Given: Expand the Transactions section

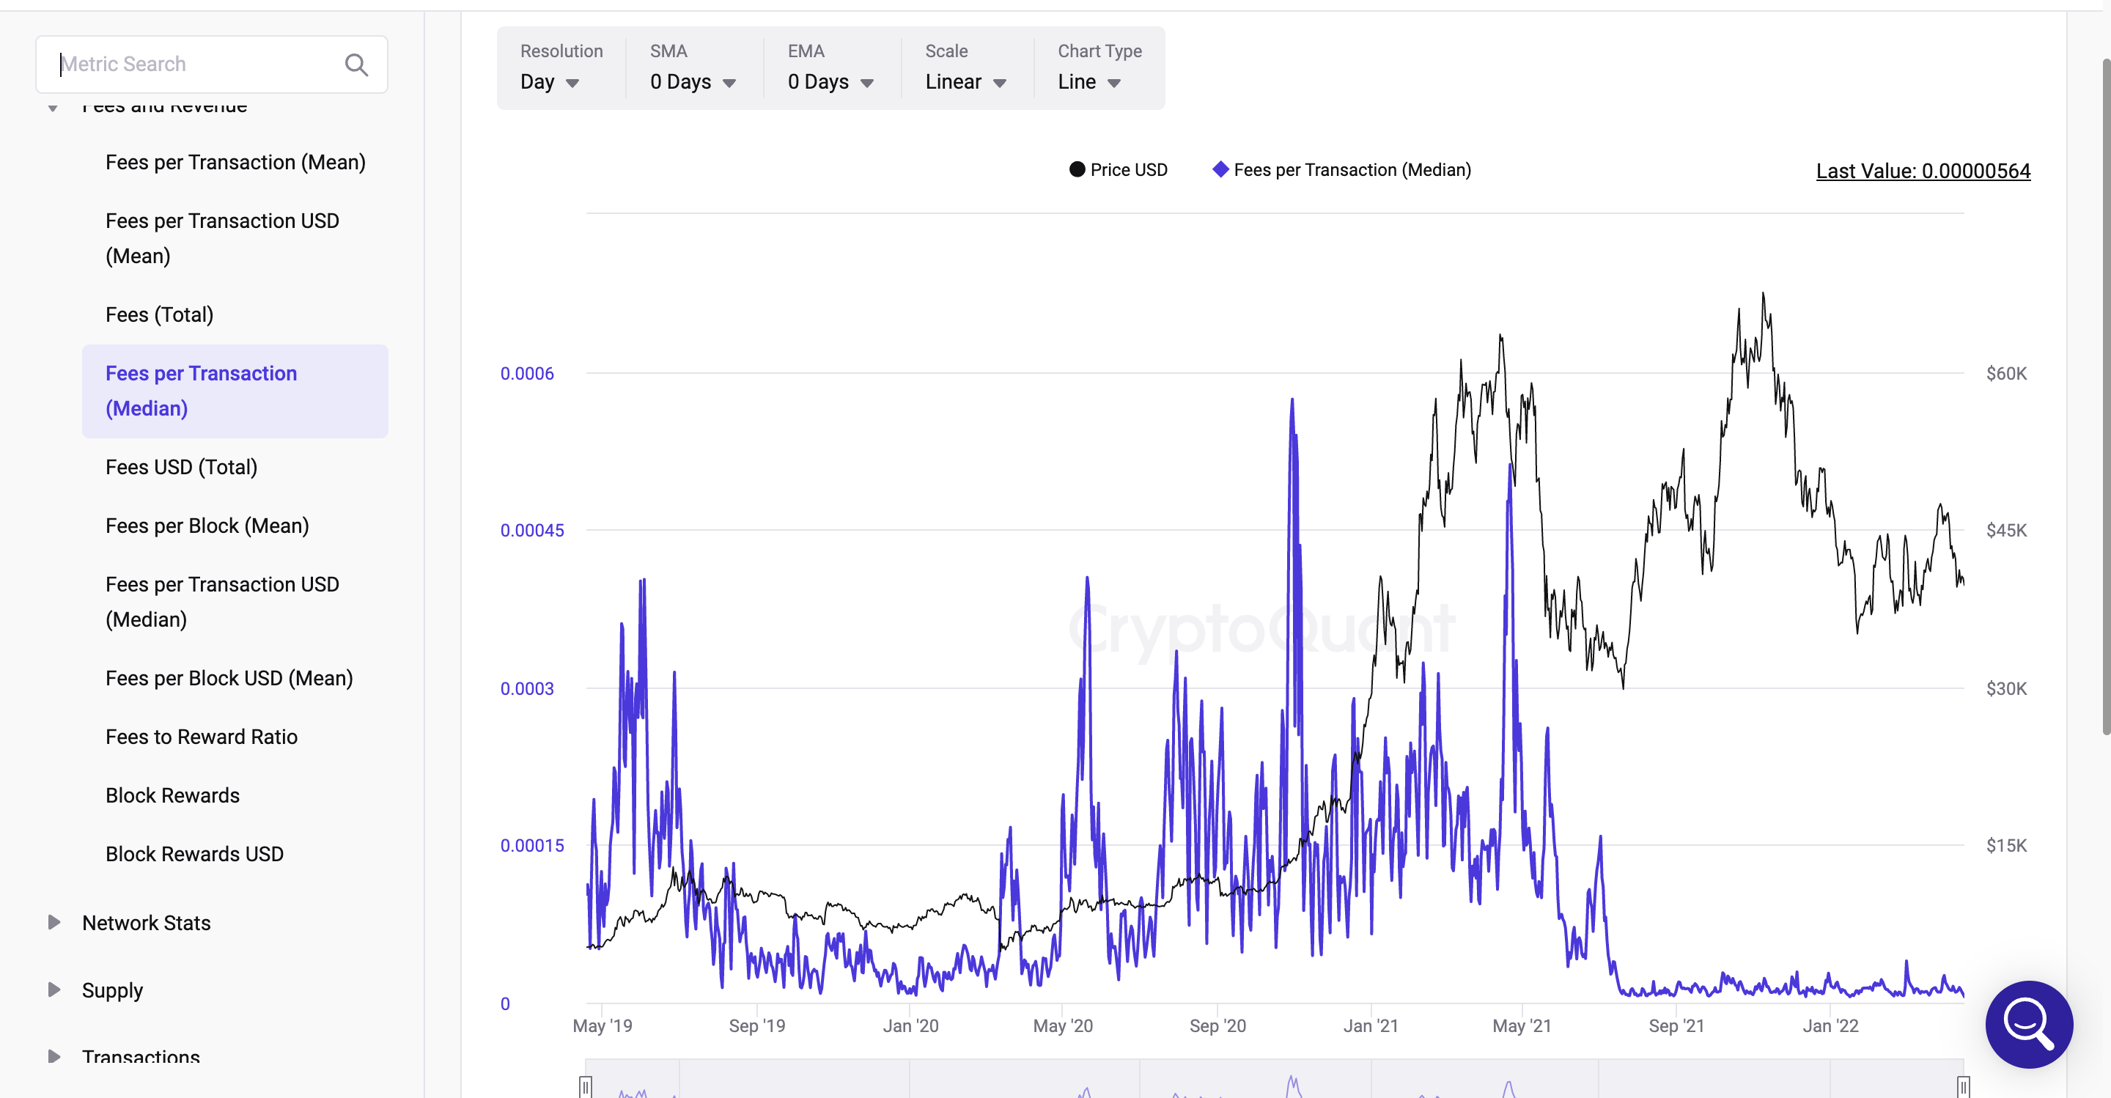Looking at the screenshot, I should [x=54, y=1057].
